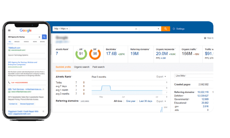Screen dimensions: 230x138
Task: Select VIDEOS tab on phone
Action: point(26,42)
